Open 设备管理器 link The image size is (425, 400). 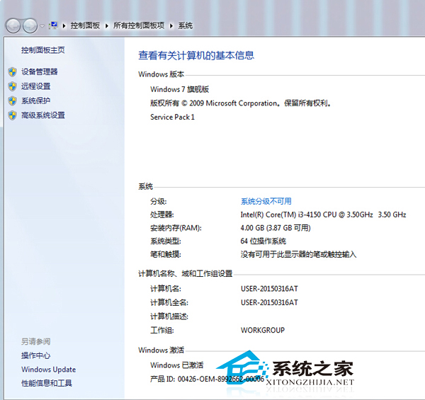(40, 72)
